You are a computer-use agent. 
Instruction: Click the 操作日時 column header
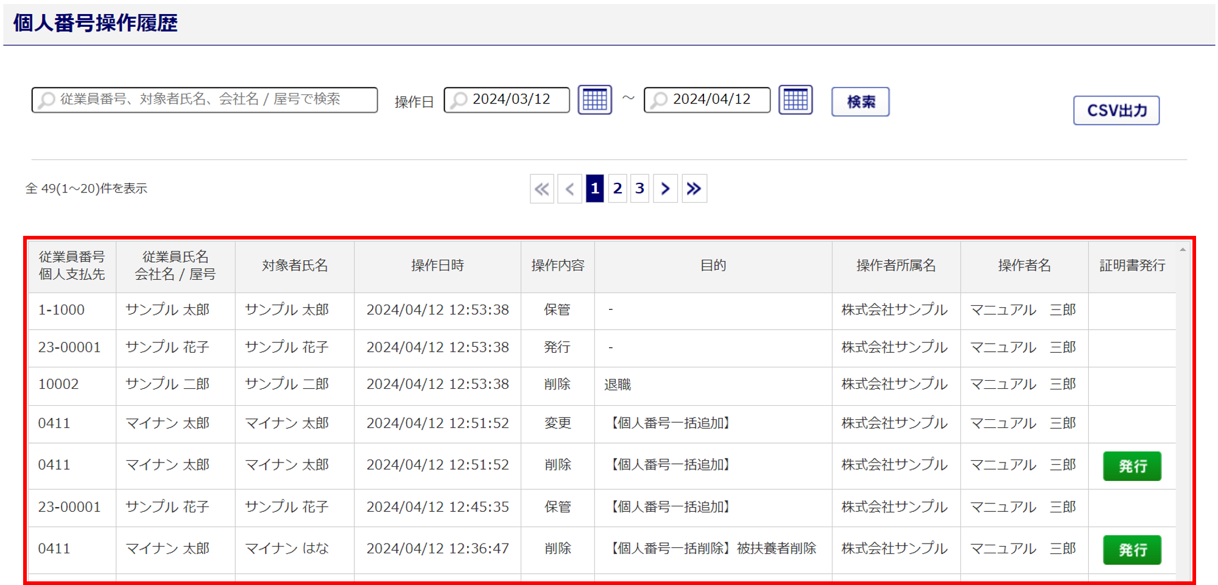437,266
